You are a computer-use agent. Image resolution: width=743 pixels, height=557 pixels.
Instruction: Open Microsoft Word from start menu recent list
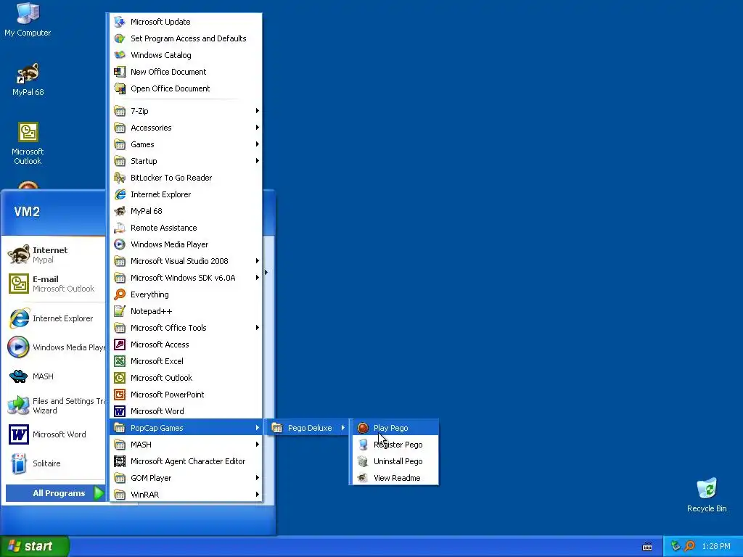[x=55, y=434]
